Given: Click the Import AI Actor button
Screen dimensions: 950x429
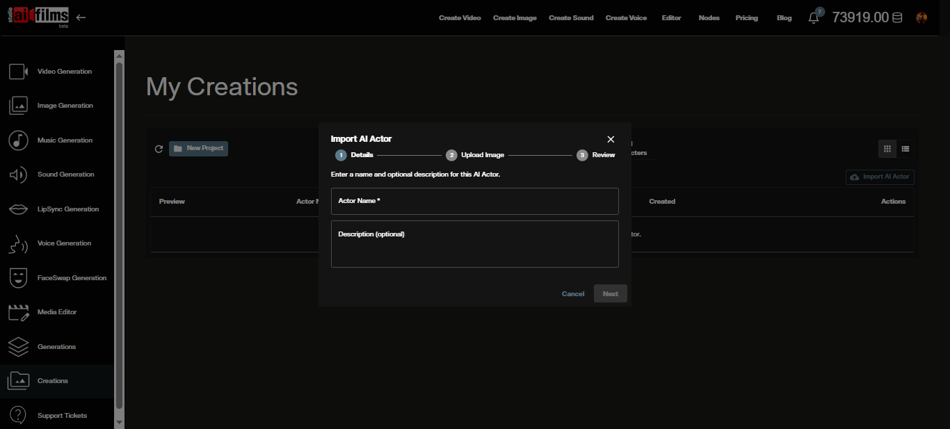Looking at the screenshot, I should tap(879, 177).
